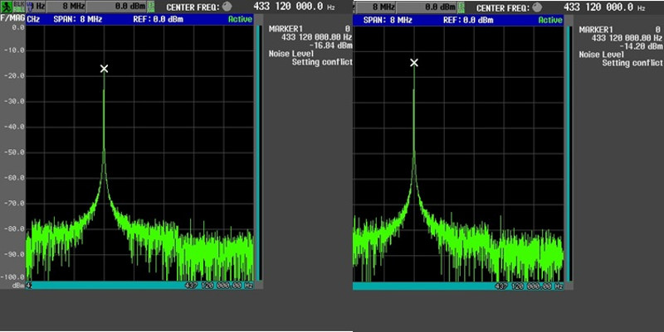
Task: Click Setting conflict message in -14.20 dBm capture
Action: pyautogui.click(x=632, y=63)
